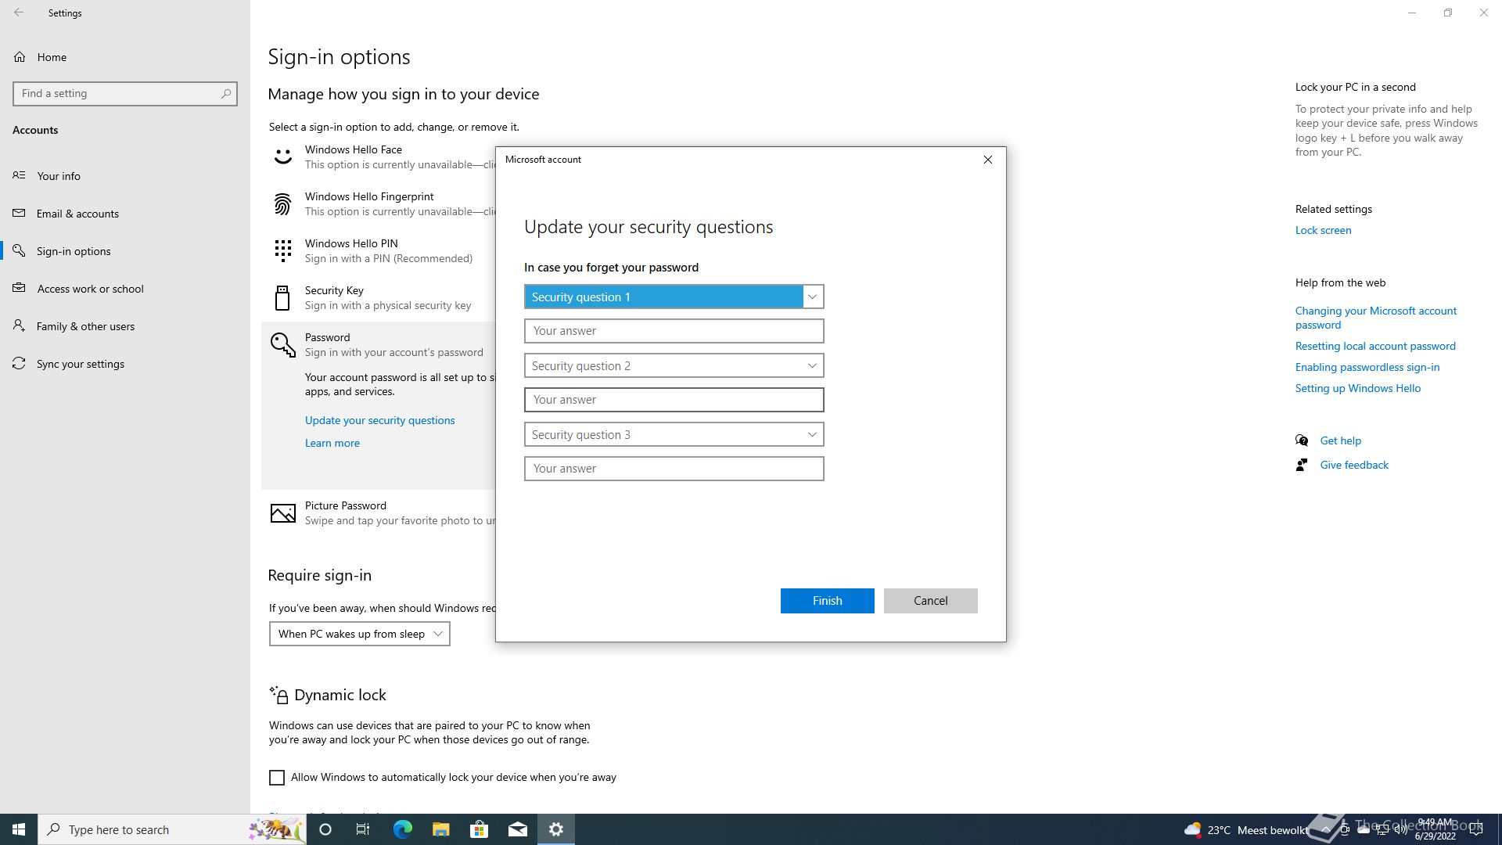Select the Picture Password icon
This screenshot has width=1502, height=845.
[x=282, y=513]
